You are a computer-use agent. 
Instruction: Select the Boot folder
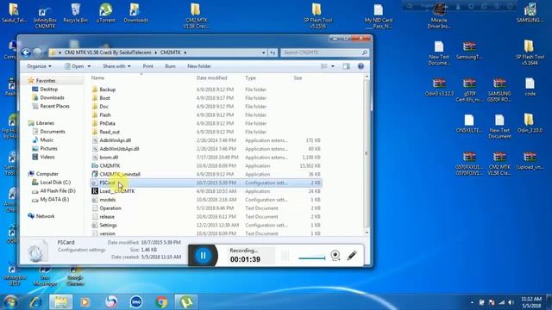104,98
